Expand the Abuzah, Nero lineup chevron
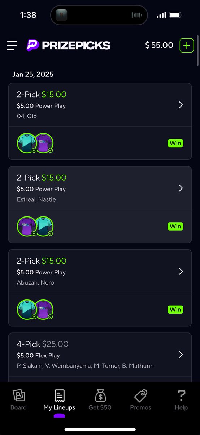Viewport: 200px width, 435px height. click(181, 271)
